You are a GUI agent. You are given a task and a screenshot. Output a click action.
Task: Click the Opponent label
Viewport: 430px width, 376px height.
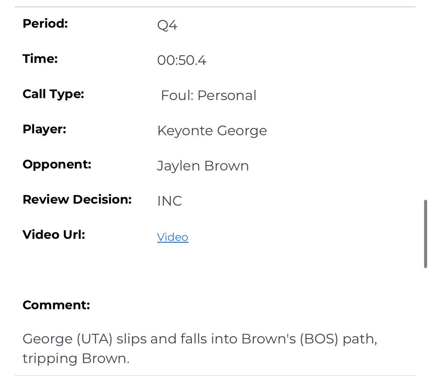[57, 164]
